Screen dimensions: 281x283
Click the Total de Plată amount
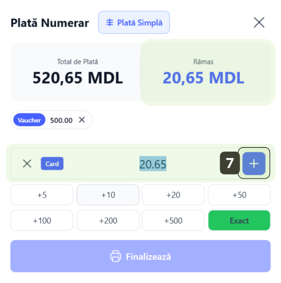click(77, 78)
